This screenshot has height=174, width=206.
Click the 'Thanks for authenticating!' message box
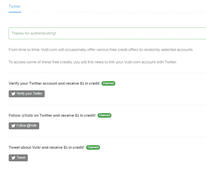[107, 34]
